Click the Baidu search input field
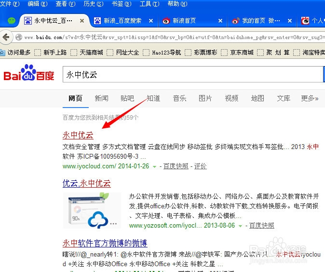Screen dimensions: 325x272 pyautogui.click(x=193, y=74)
